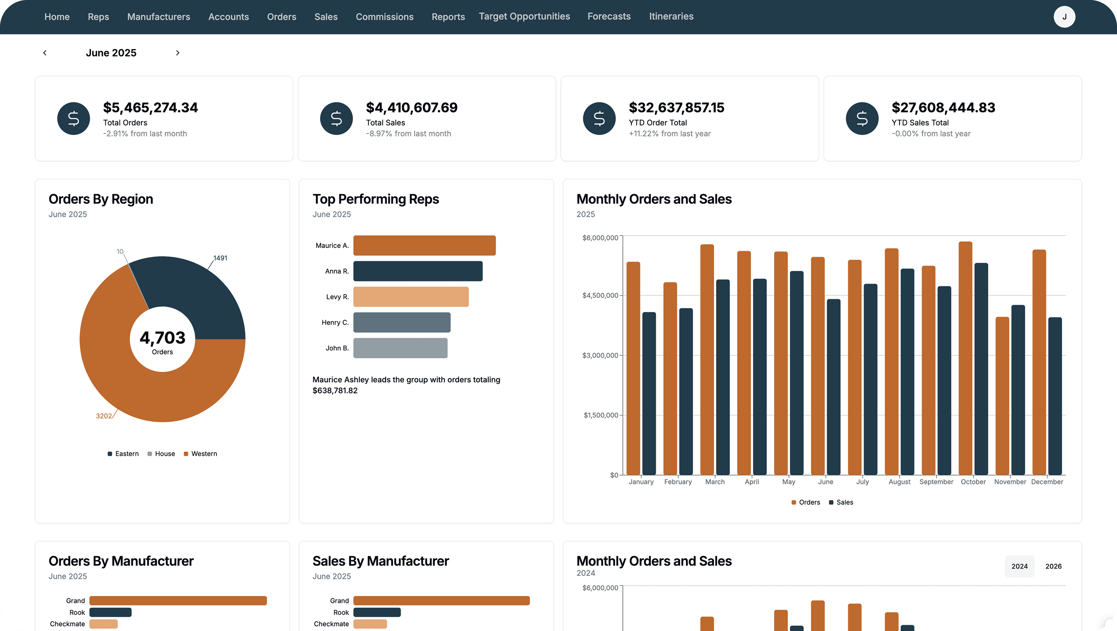1117x631 pixels.
Task: Open the Home menu item
Action: click(57, 17)
